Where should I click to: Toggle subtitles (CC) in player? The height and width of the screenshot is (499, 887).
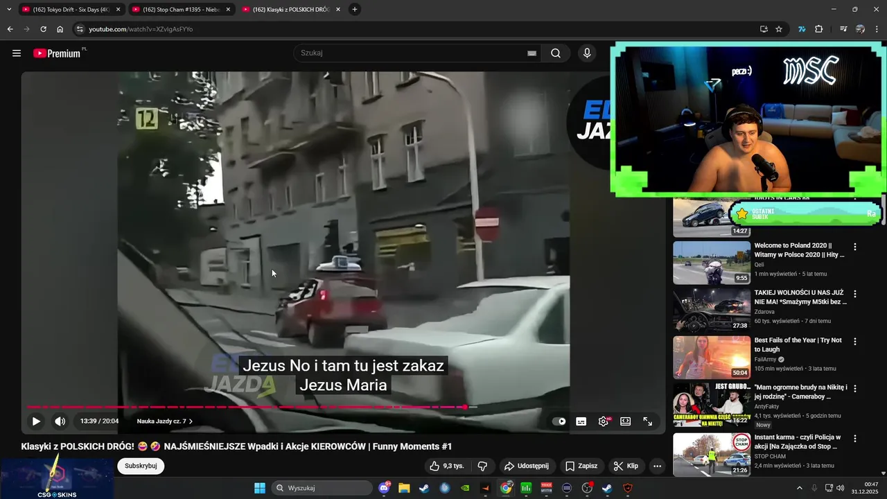(581, 421)
